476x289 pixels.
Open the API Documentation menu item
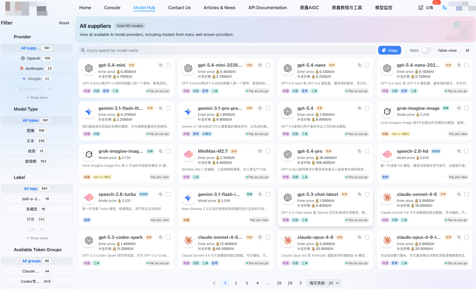267,8
